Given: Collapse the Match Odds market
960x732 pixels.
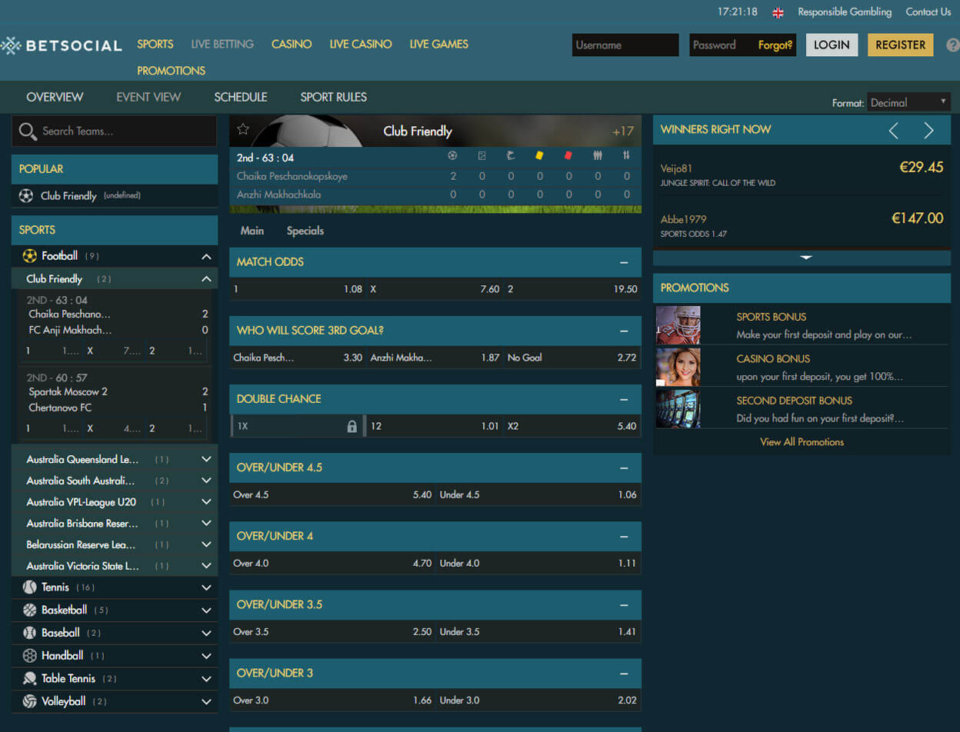Looking at the screenshot, I should 624,262.
